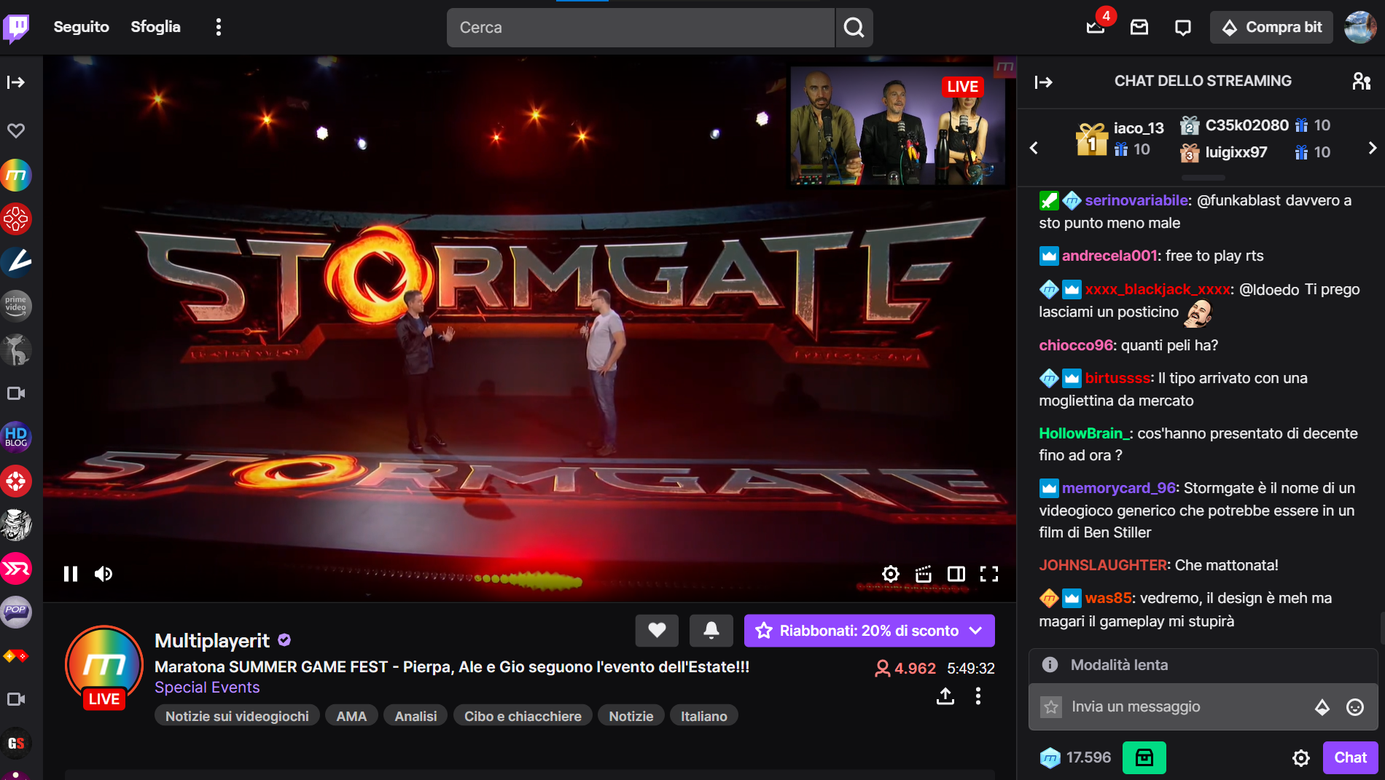
Task: Send message with the Chat button
Action: pos(1350,757)
